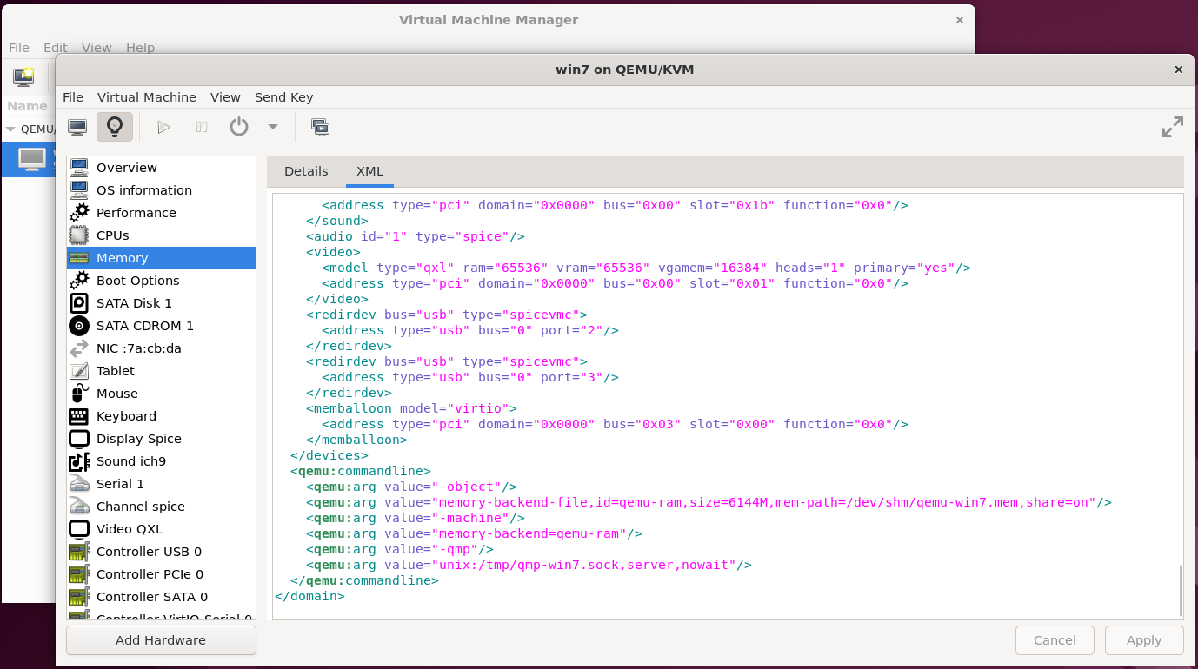The height and width of the screenshot is (669, 1198).
Task: Open the shutdown options dropdown arrow
Action: [273, 127]
